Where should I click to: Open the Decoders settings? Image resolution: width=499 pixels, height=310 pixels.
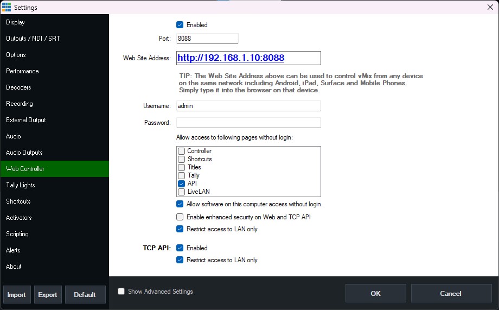coord(54,87)
